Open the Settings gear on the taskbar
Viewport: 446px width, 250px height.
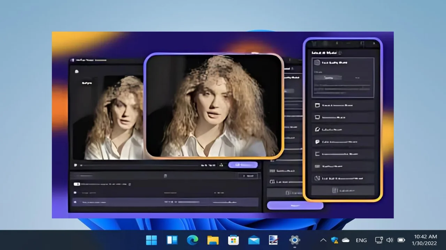click(x=294, y=240)
